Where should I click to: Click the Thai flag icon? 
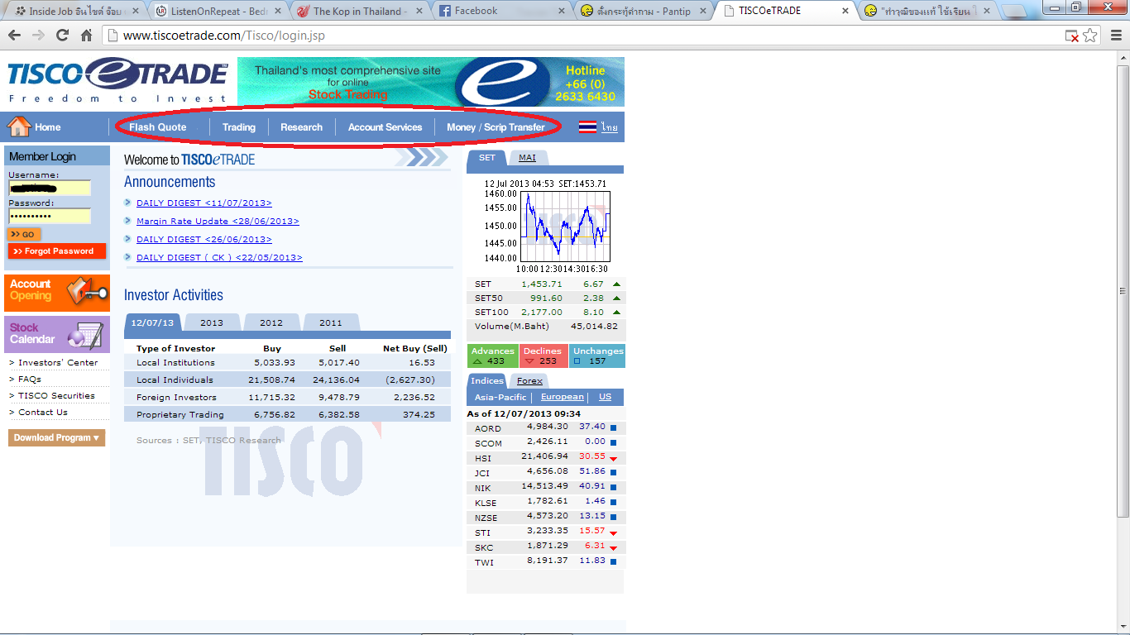click(587, 127)
